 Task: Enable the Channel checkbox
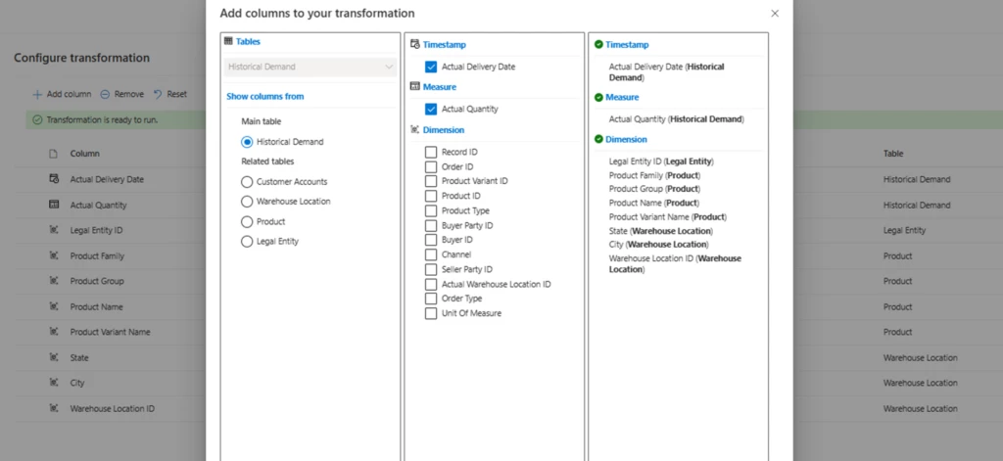click(x=431, y=254)
